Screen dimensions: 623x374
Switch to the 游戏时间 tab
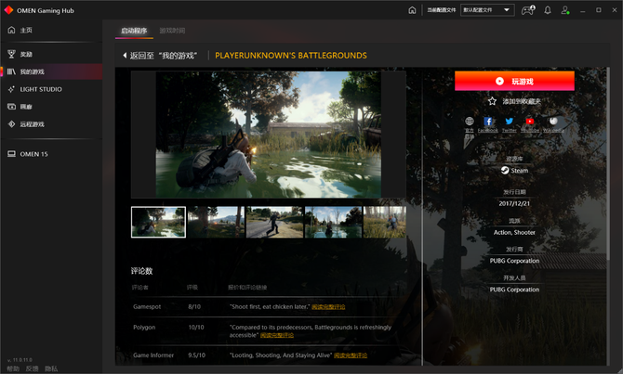click(x=172, y=31)
